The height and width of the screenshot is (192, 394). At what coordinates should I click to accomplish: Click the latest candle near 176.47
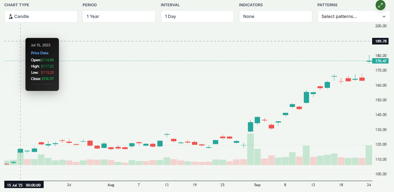tap(369, 61)
